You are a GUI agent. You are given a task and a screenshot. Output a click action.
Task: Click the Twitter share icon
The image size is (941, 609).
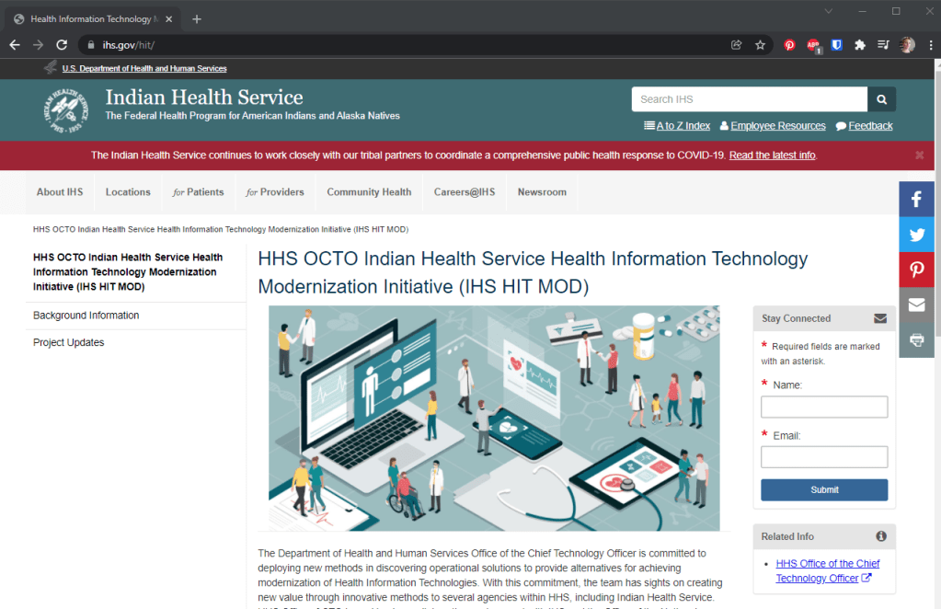pos(916,235)
